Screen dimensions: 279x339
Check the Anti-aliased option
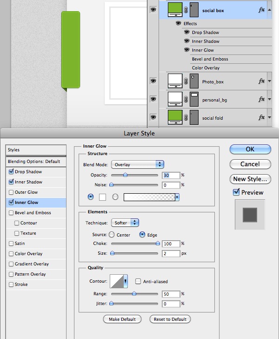click(138, 281)
